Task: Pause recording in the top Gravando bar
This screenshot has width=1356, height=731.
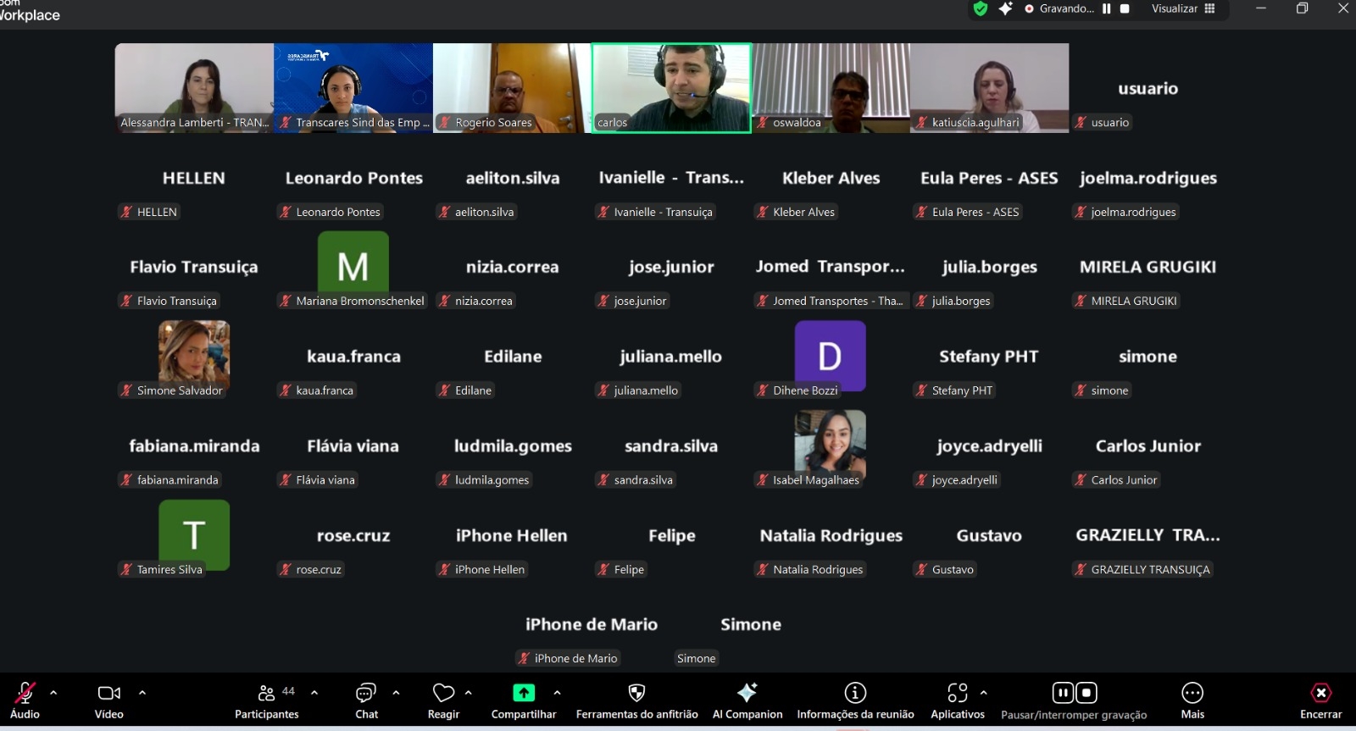Action: click(x=1106, y=9)
